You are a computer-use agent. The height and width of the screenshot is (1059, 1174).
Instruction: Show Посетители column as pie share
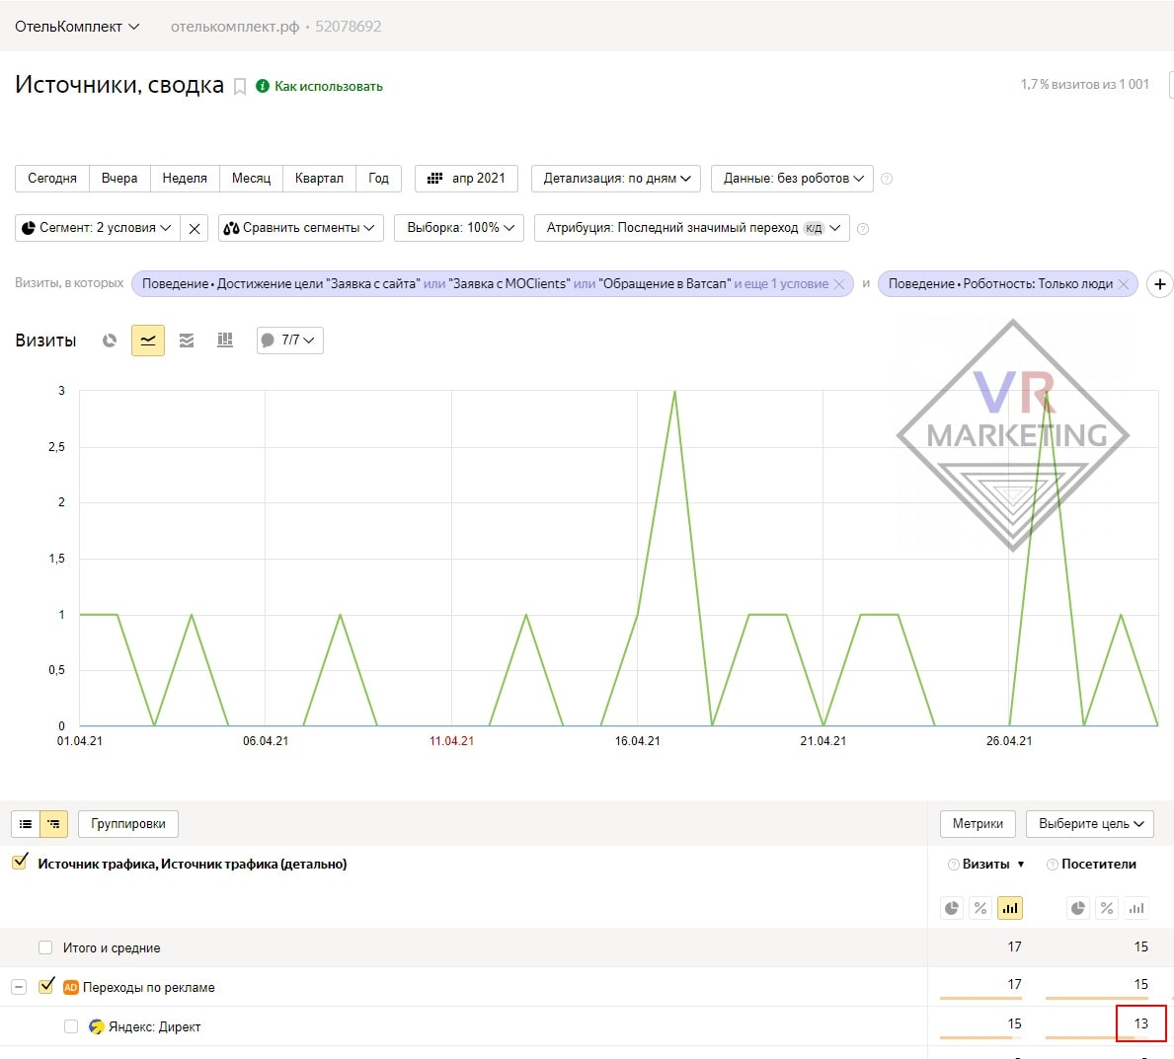coord(1077,909)
